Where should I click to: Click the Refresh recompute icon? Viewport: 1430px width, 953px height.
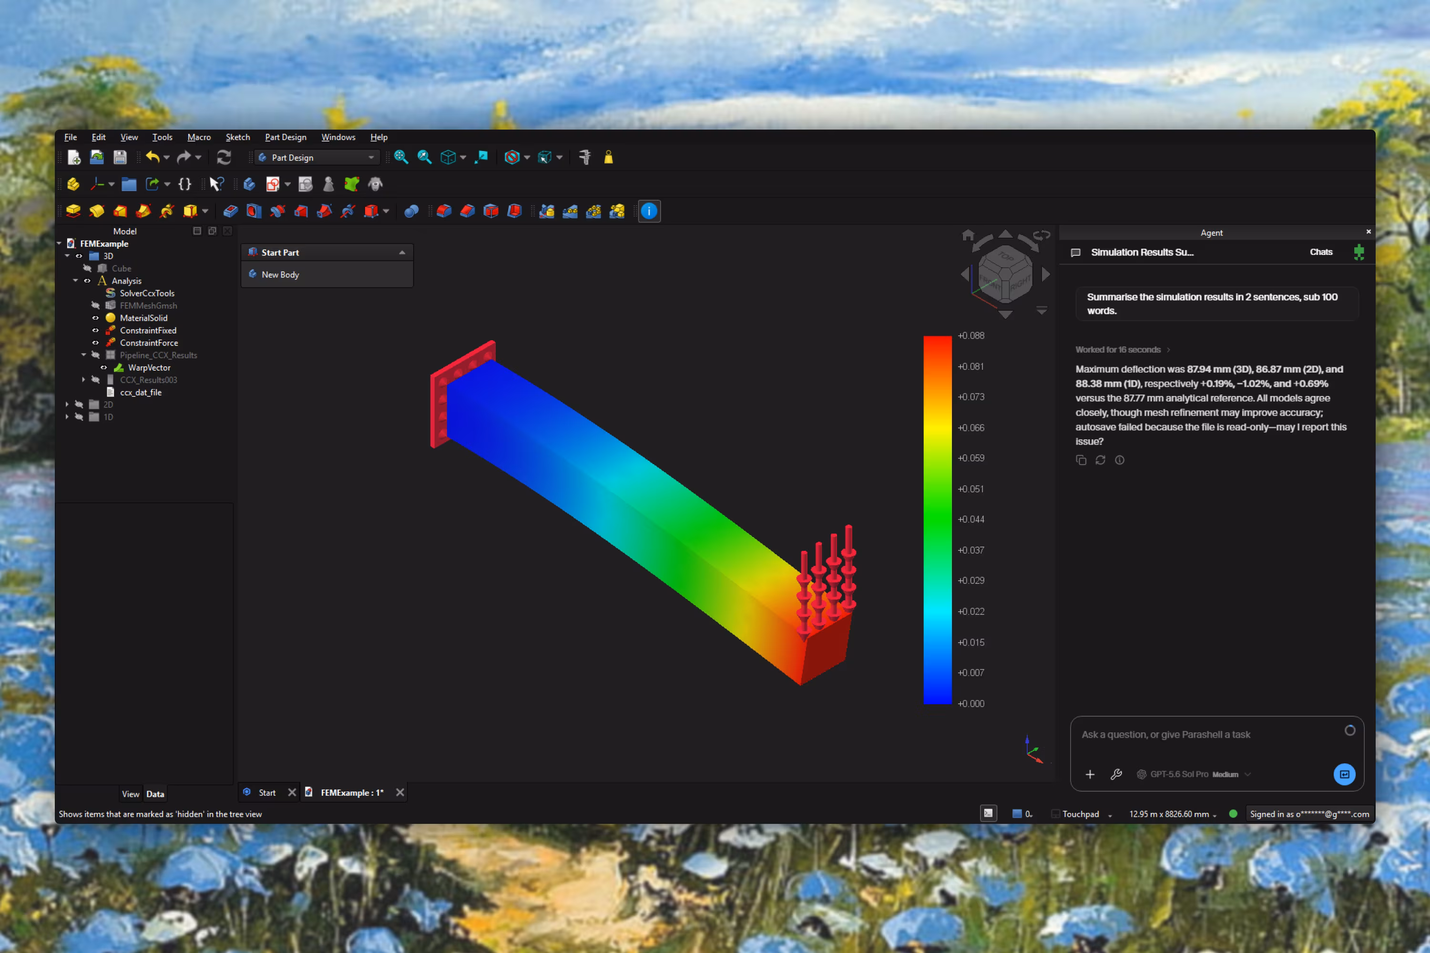224,157
